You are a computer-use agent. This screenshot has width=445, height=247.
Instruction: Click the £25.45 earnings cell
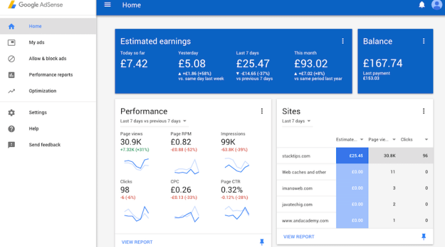click(352, 156)
